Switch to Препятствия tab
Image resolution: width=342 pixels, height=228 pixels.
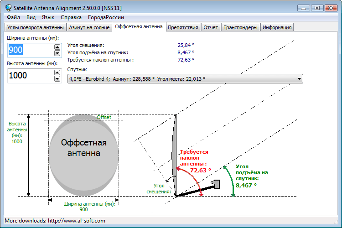point(183,27)
